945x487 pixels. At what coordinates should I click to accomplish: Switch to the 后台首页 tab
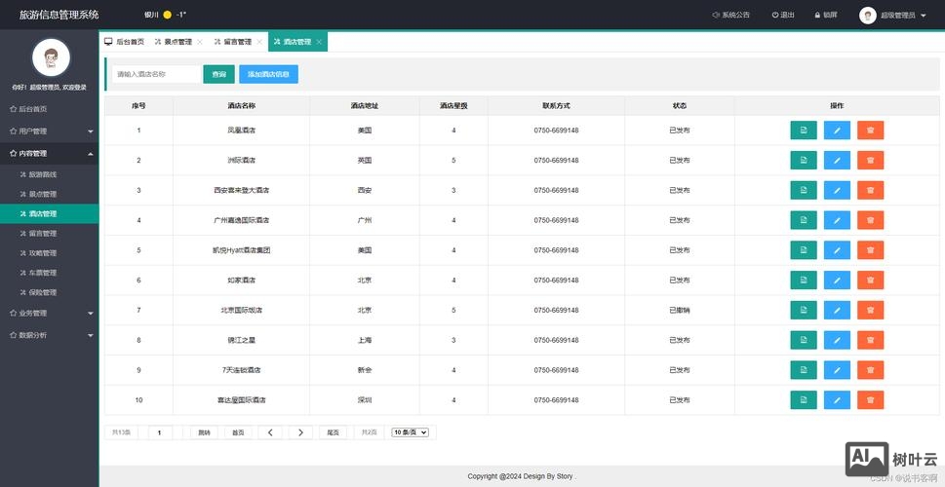[x=124, y=42]
